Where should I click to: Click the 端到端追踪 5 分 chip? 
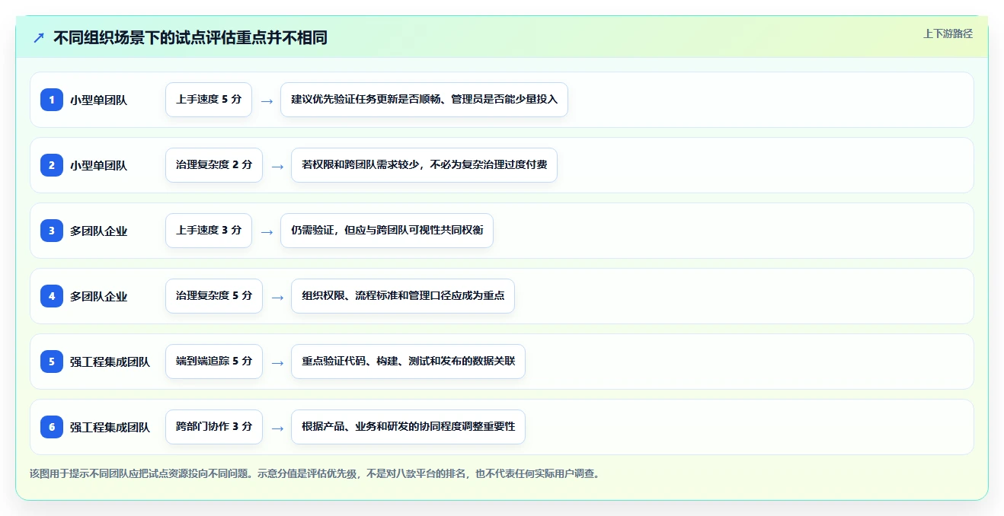point(214,362)
